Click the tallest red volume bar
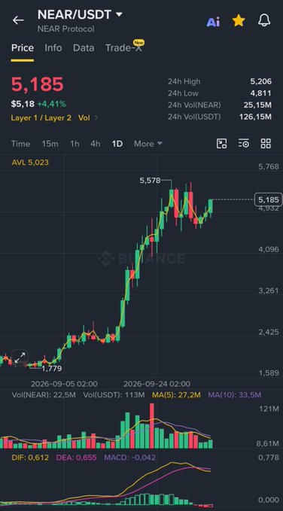This screenshot has width=283, height=511. tap(151, 426)
